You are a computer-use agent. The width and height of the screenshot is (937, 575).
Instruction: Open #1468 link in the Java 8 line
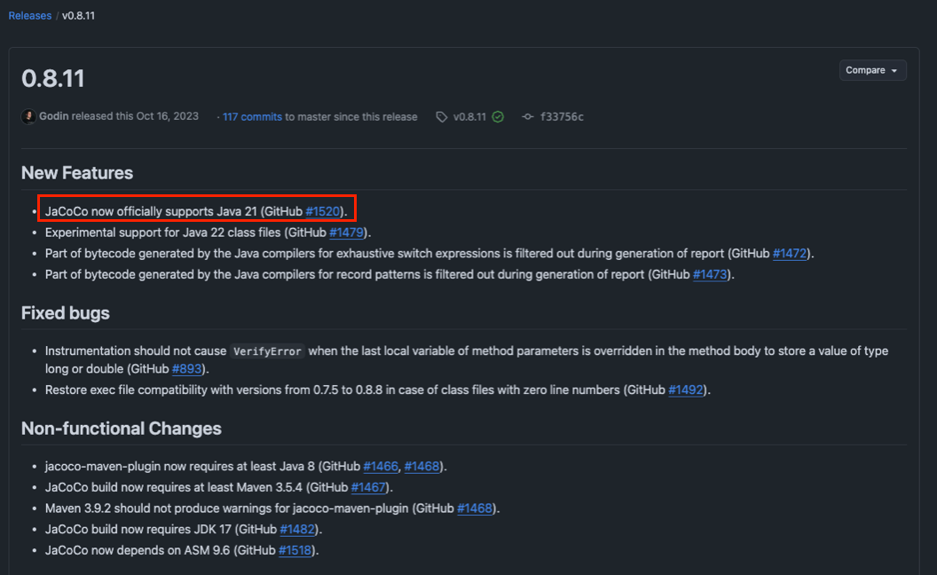coord(421,466)
